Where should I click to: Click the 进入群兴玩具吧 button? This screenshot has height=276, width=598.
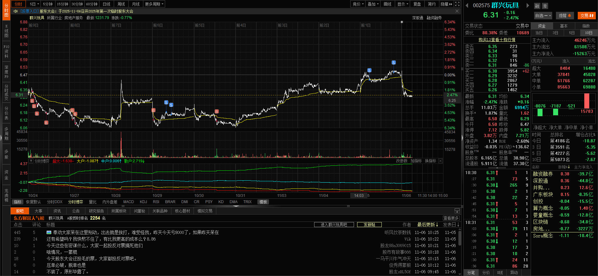coord(334,225)
